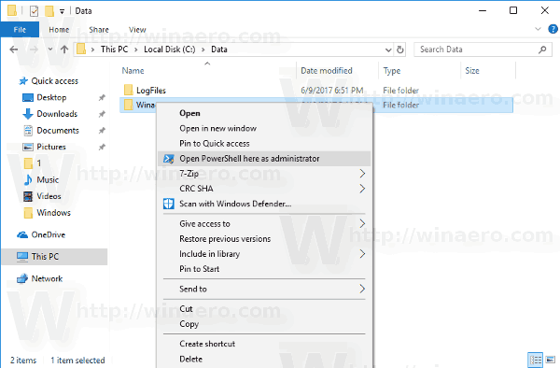The image size is (560, 368).
Task: Open the address bar history dropdown
Action: 388,50
